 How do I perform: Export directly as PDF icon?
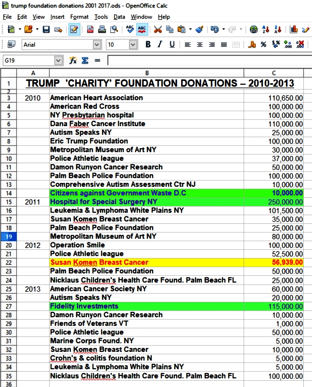tap(91, 30)
